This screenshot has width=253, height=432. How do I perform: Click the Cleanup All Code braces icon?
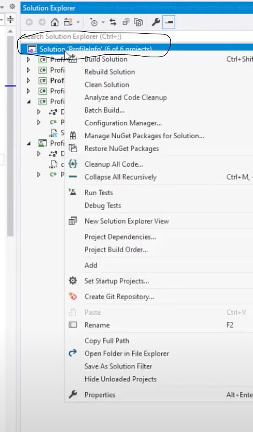coord(73,164)
